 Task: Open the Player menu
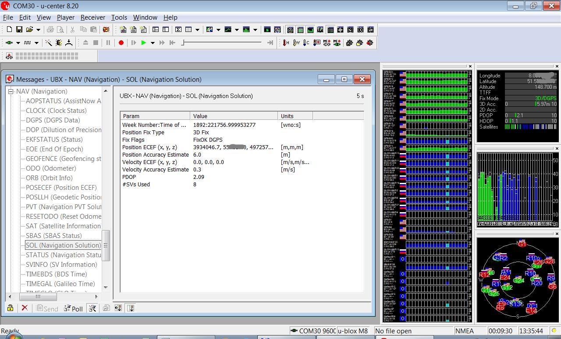65,17
